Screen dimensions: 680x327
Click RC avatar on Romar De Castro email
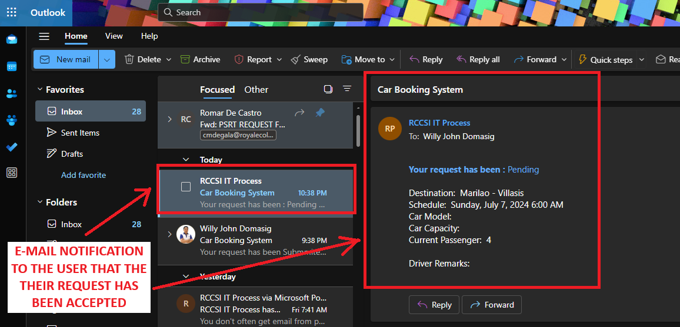pos(186,119)
